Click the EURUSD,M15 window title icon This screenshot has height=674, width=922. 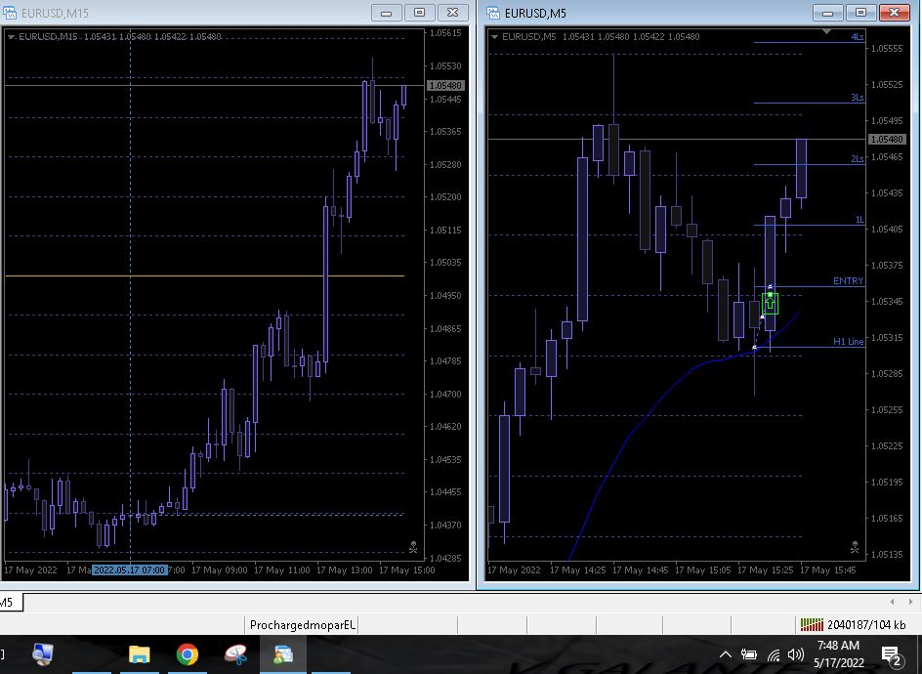click(10, 13)
